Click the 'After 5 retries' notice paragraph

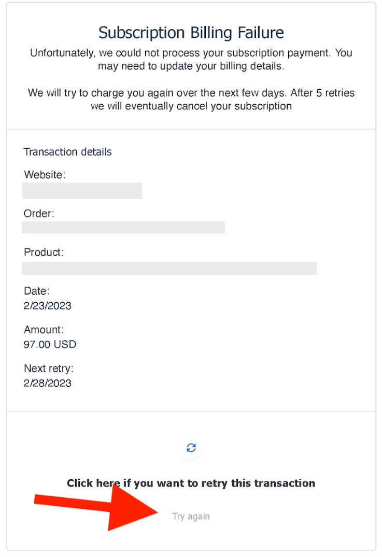(x=191, y=100)
